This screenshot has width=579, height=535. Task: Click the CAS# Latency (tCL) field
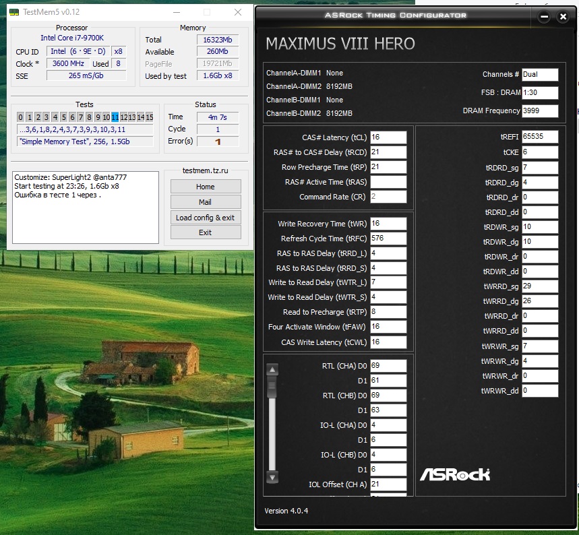[388, 137]
